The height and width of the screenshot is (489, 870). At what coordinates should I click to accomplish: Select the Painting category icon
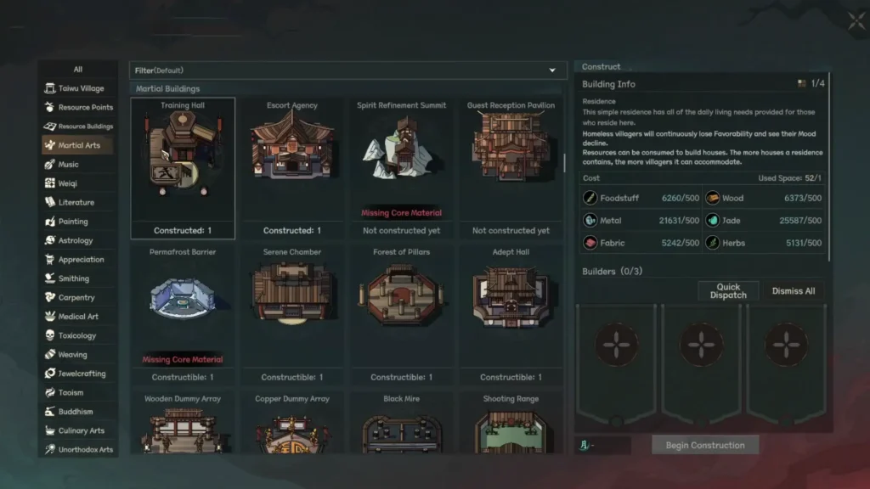50,222
